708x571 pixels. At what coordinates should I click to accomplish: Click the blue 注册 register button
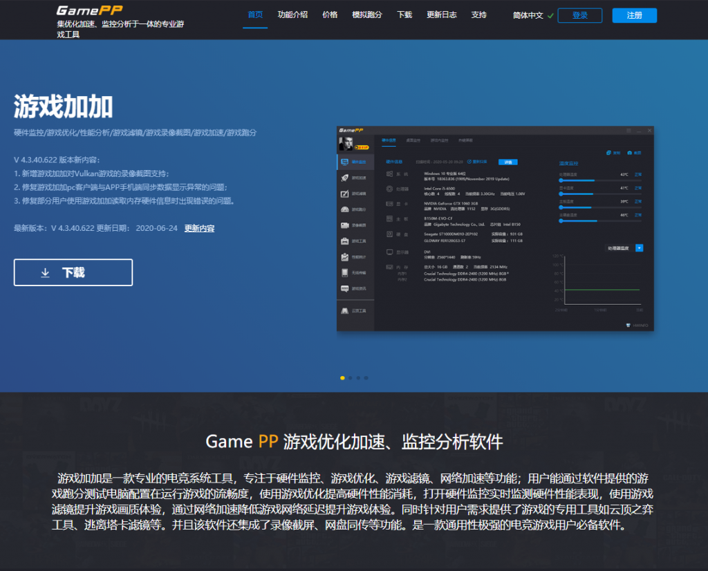coord(635,15)
